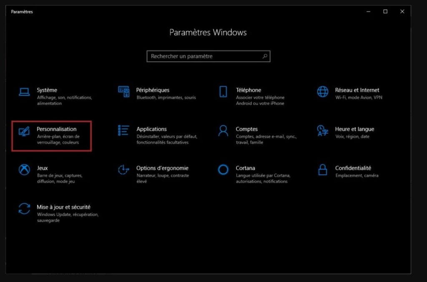Viewport: 427px width, 282px height.
Task: Open the Personnalisation heading
Action: [57, 129]
